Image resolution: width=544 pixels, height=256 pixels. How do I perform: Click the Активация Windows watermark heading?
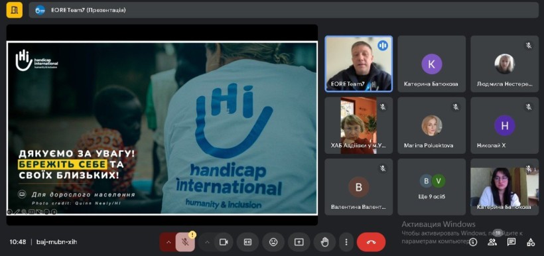439,224
